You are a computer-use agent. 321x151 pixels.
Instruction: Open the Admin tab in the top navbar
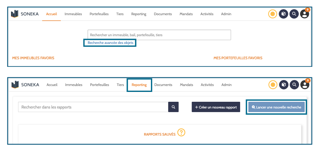pyautogui.click(x=226, y=14)
